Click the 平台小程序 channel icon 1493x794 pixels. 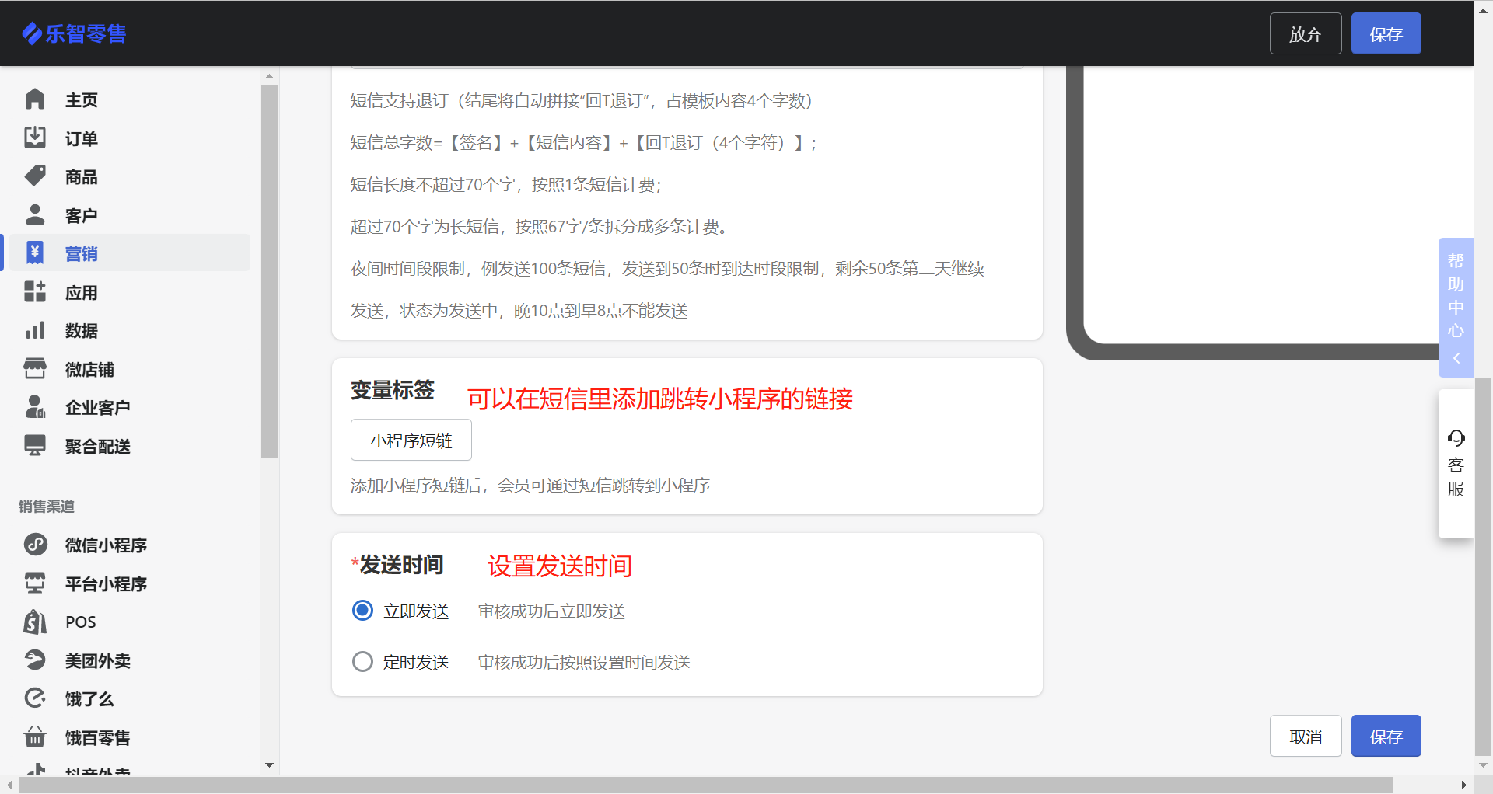[35, 583]
